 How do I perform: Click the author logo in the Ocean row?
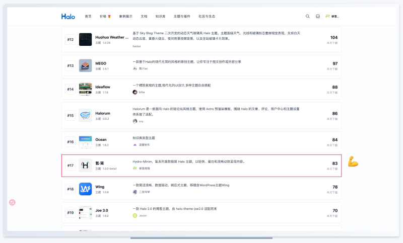(x=135, y=145)
